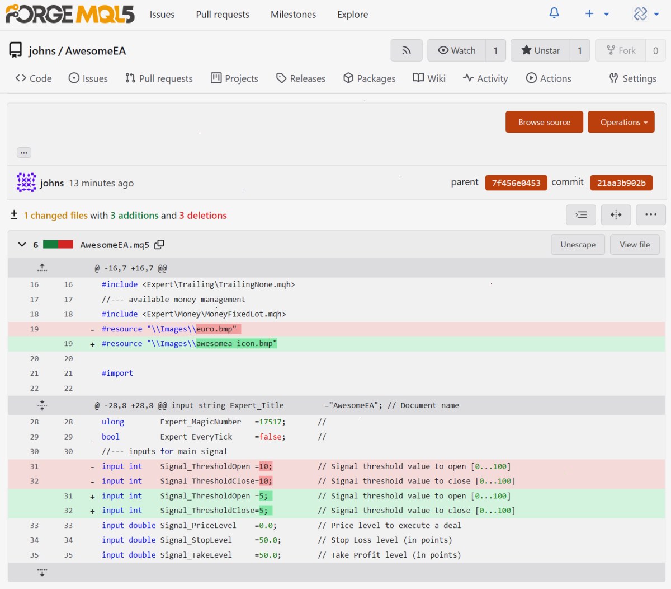
Task: Open the Releases tab
Action: coord(301,78)
